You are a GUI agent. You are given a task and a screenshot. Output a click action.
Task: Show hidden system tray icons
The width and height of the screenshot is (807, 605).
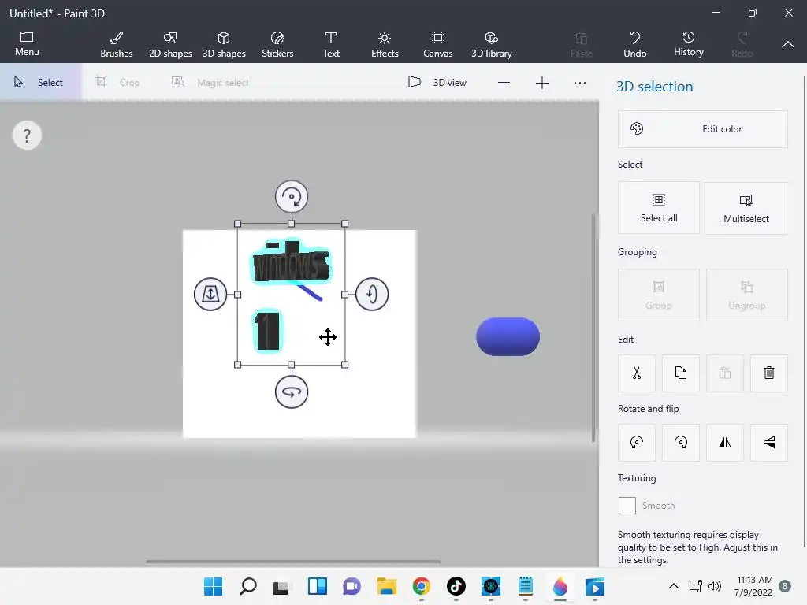tap(673, 586)
